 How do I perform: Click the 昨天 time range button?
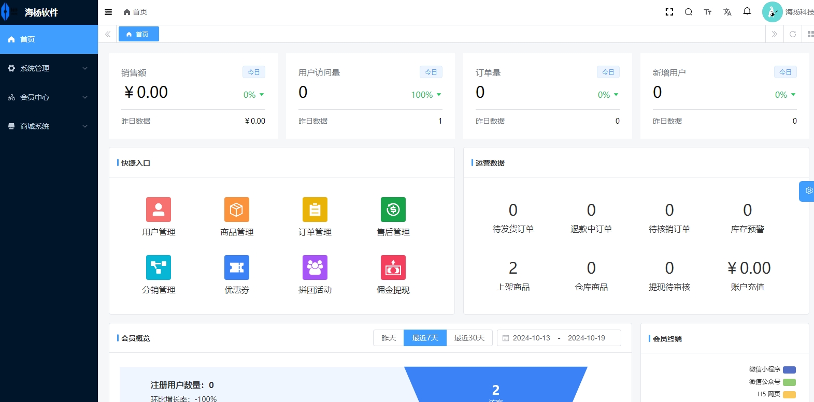click(389, 338)
